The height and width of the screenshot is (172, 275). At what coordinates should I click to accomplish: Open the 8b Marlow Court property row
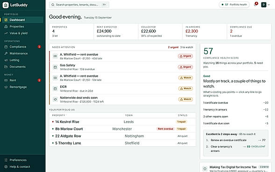pos(122,129)
